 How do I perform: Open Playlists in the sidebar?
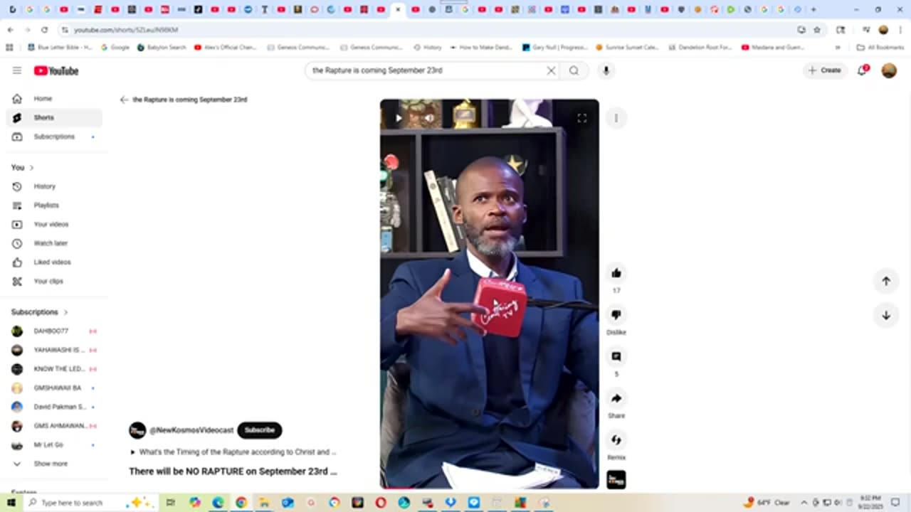point(54,206)
